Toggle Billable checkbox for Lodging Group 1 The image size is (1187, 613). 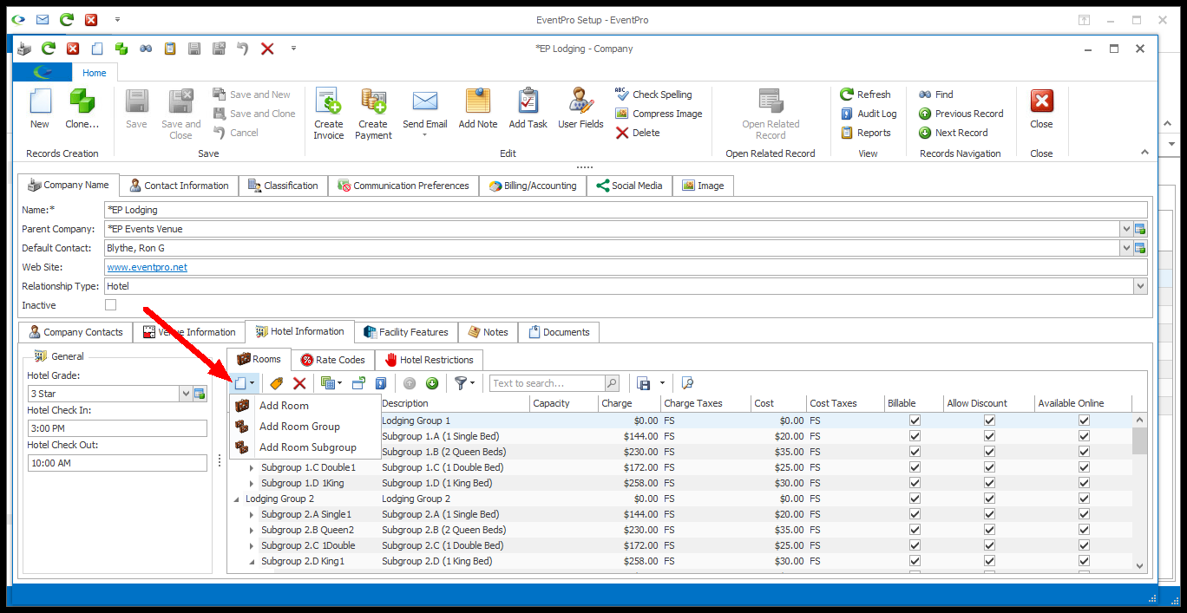point(915,421)
